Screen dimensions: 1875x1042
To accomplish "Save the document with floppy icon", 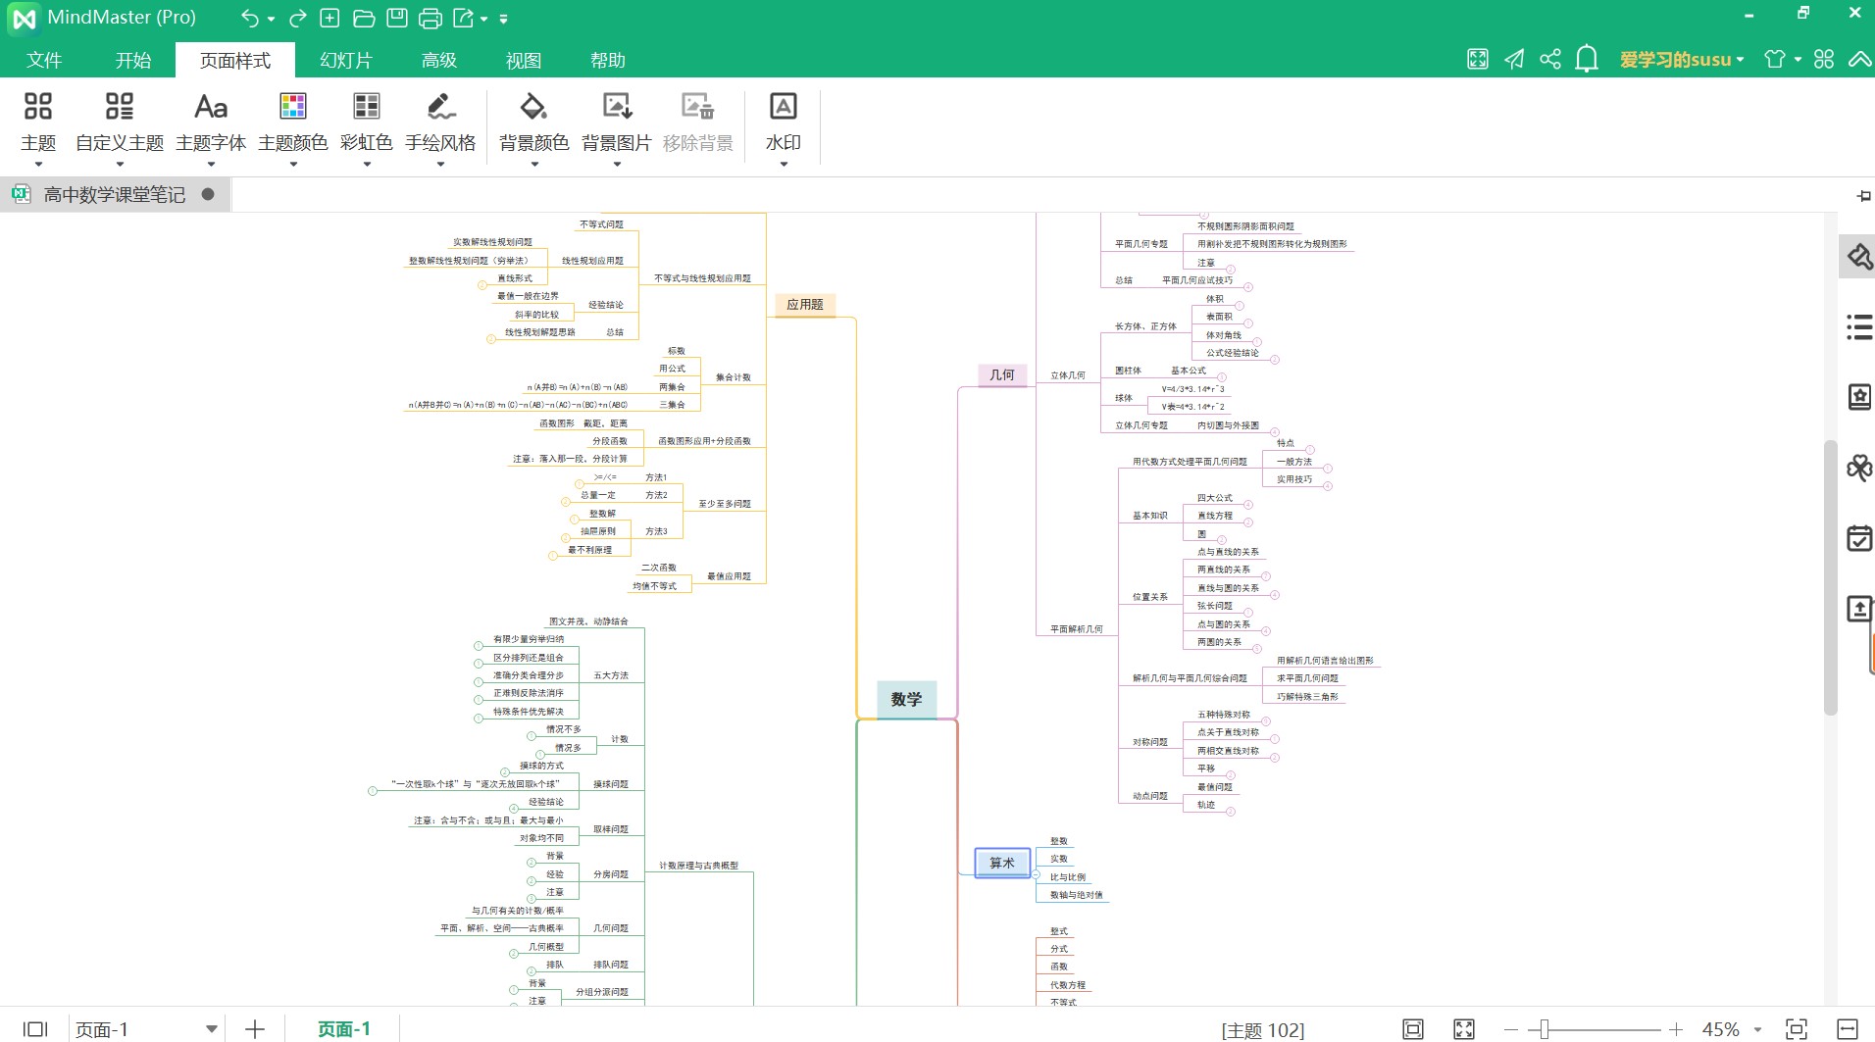I will (x=397, y=18).
